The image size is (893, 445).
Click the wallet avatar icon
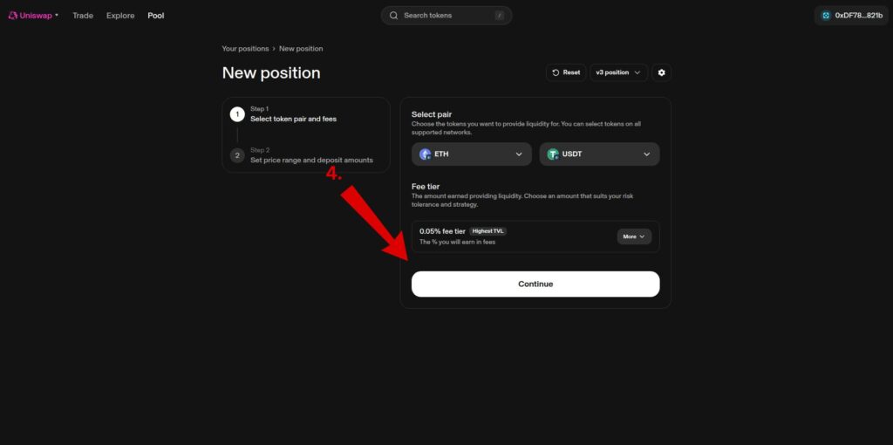tap(826, 16)
